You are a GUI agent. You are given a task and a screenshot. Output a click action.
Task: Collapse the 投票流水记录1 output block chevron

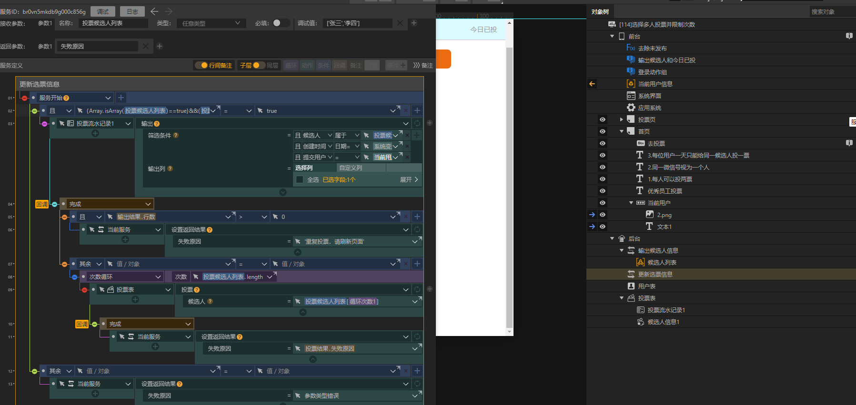tap(283, 192)
